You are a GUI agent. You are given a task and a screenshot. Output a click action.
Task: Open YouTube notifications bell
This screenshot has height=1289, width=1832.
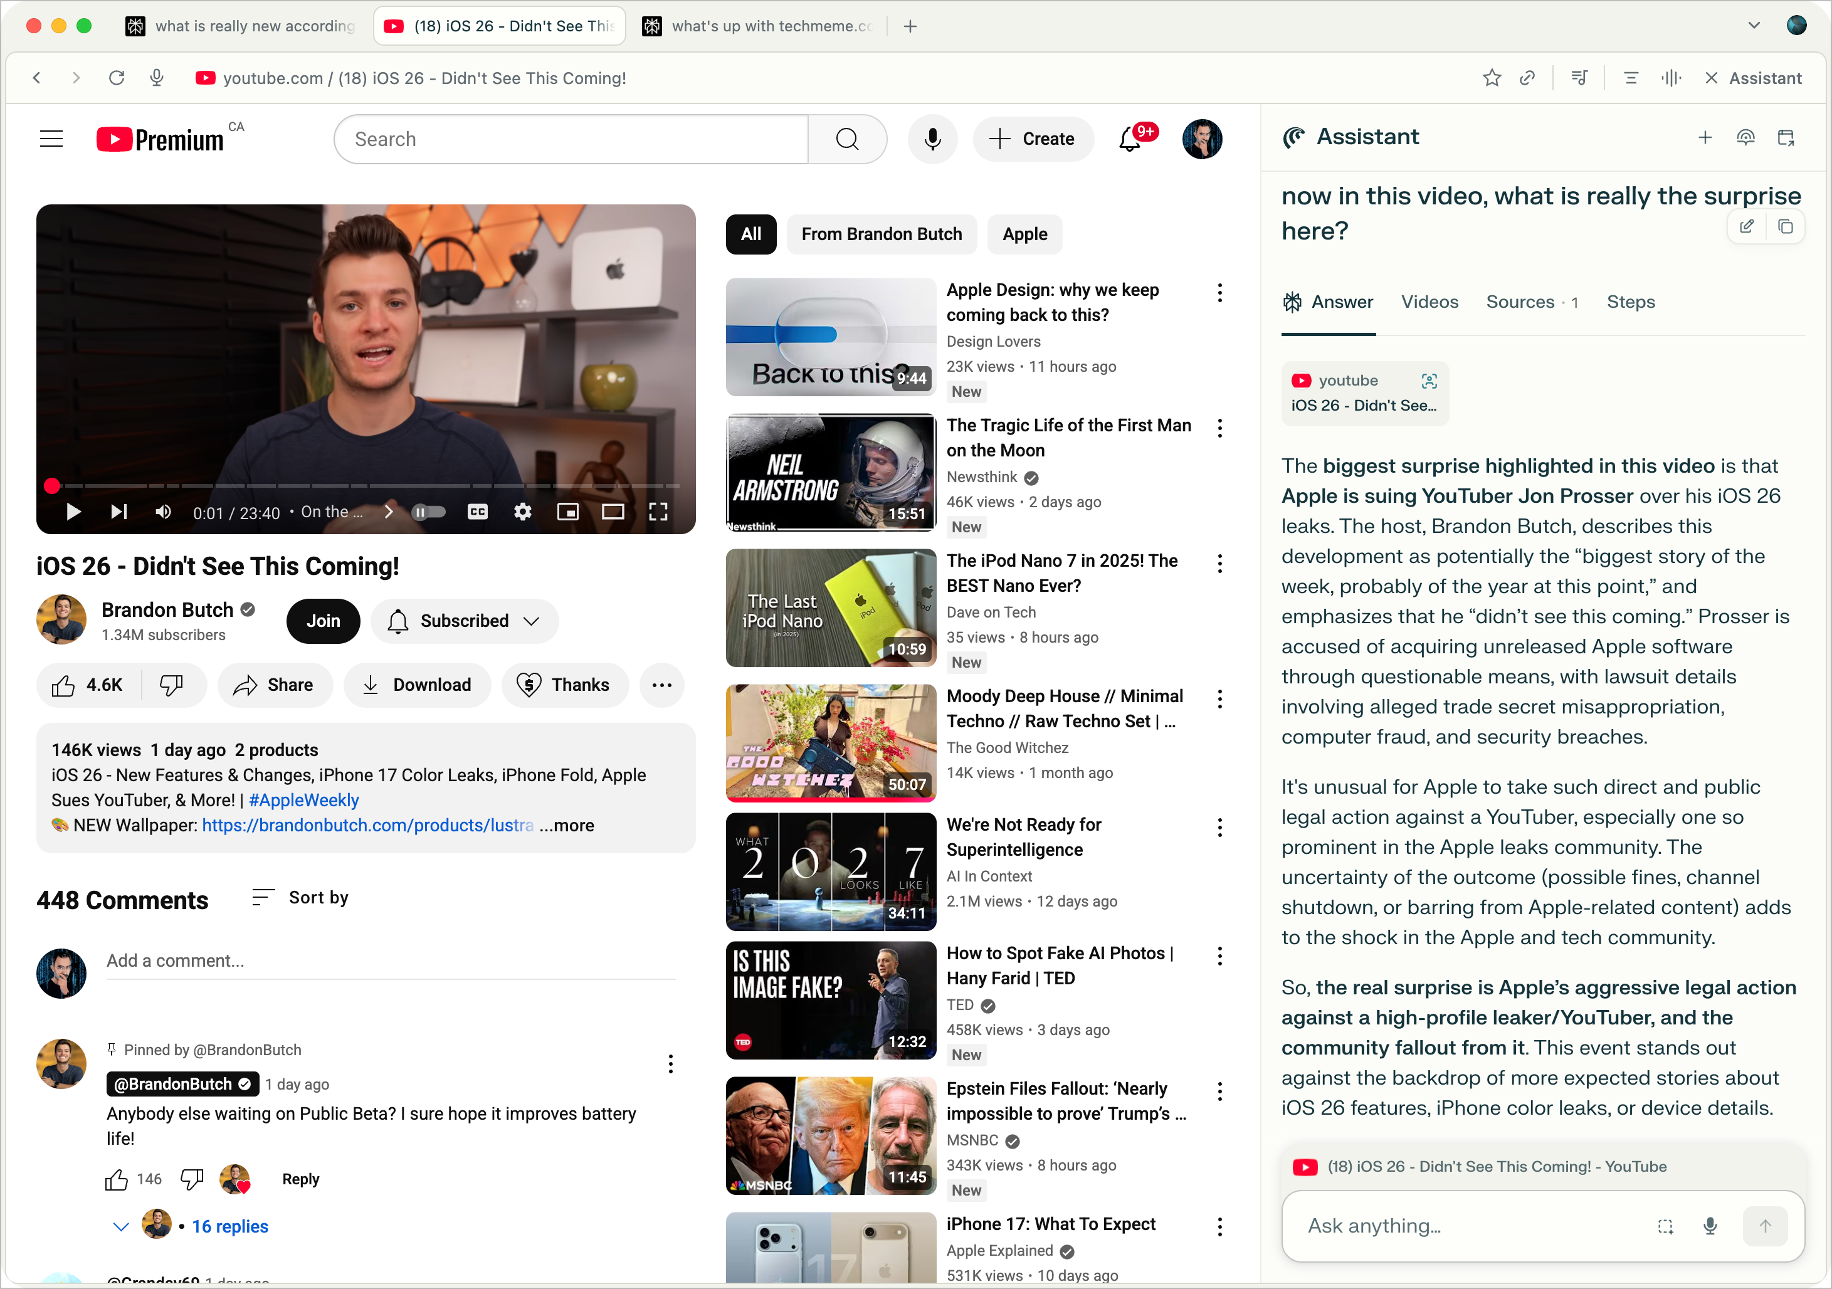[x=1130, y=139]
